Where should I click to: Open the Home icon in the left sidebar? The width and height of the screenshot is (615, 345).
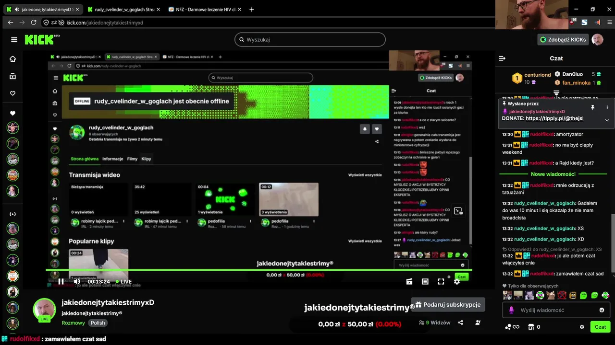[13, 59]
